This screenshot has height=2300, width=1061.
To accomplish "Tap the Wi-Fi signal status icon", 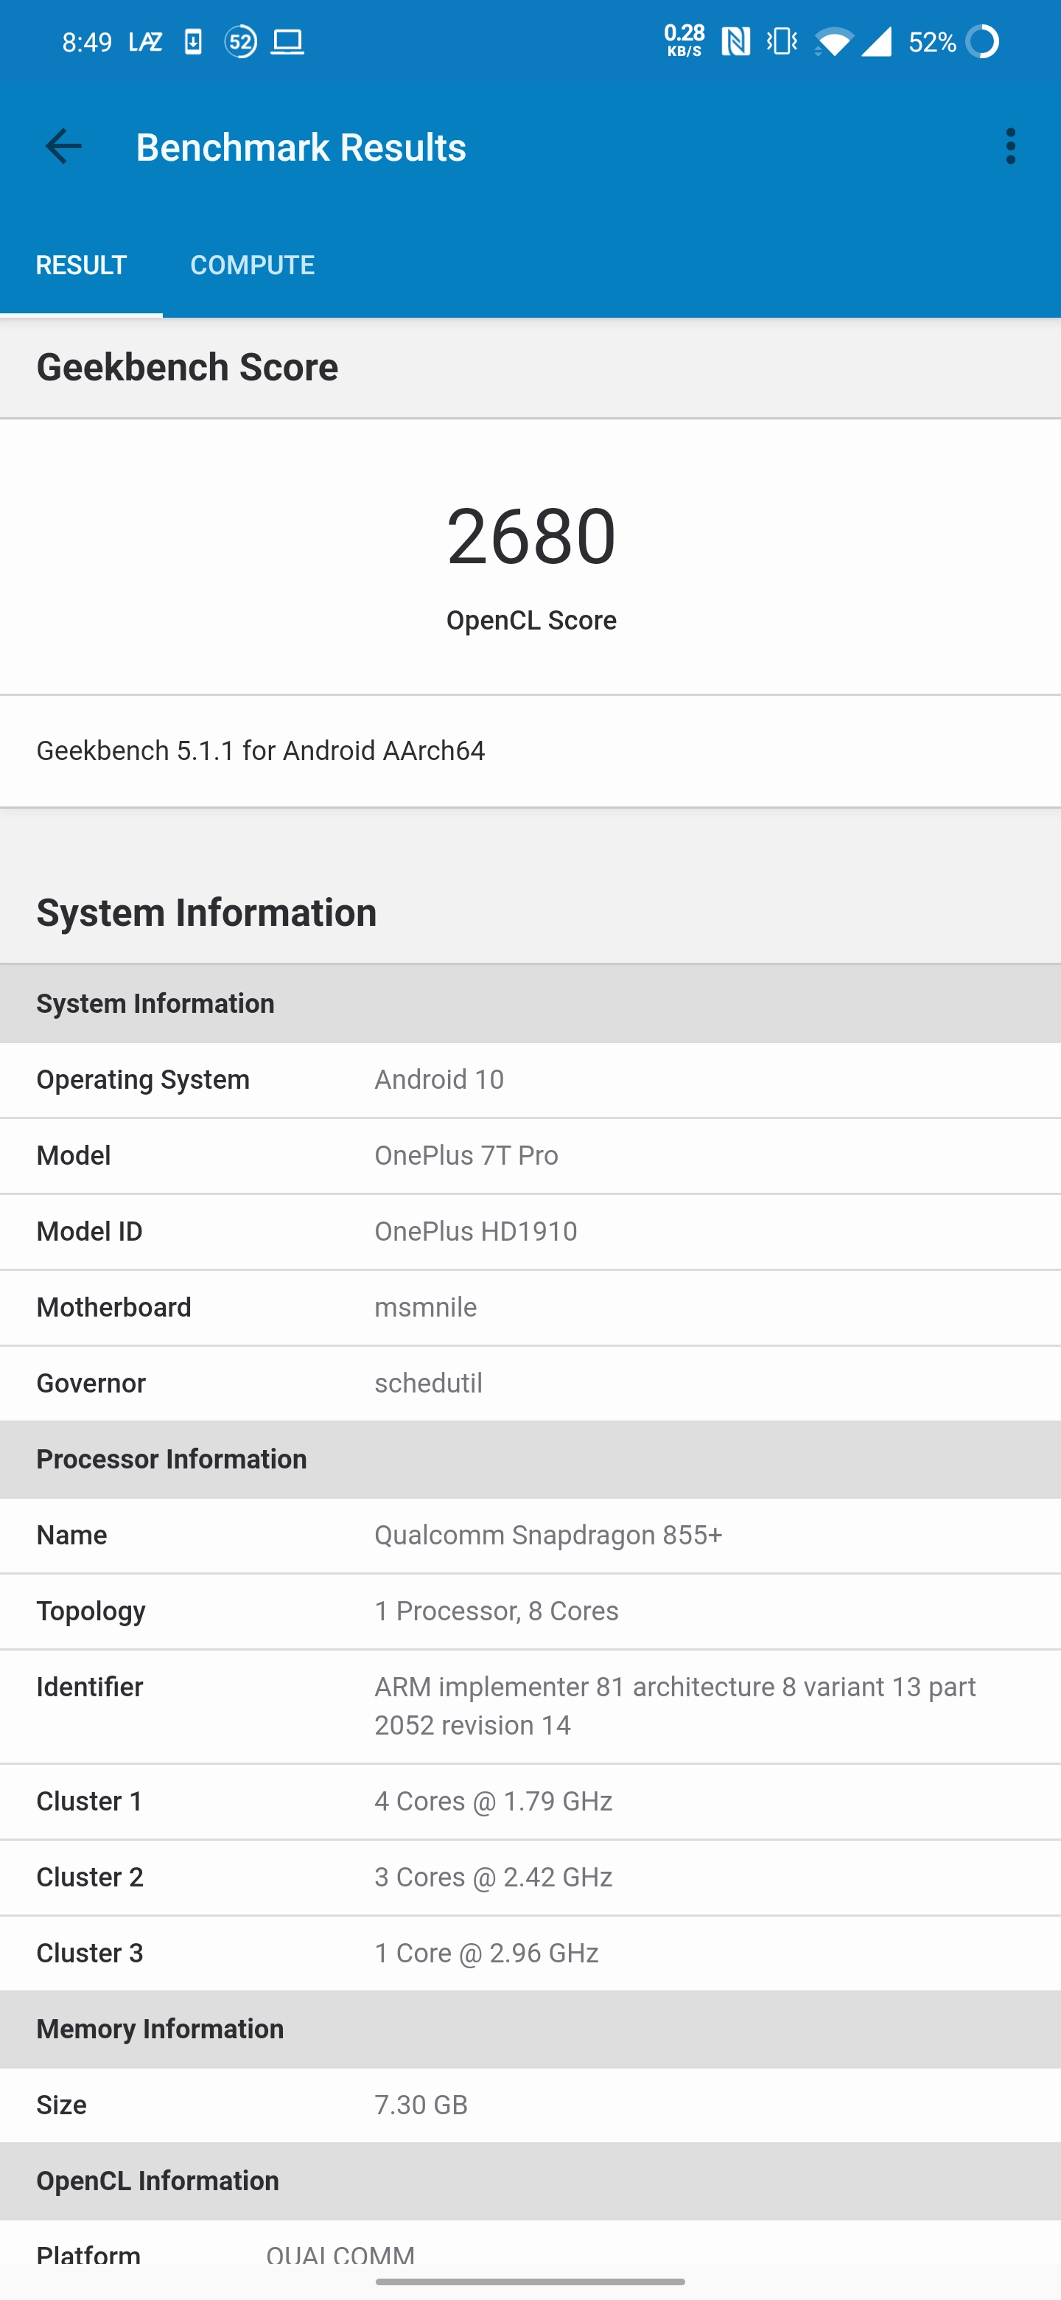I will click(x=832, y=42).
